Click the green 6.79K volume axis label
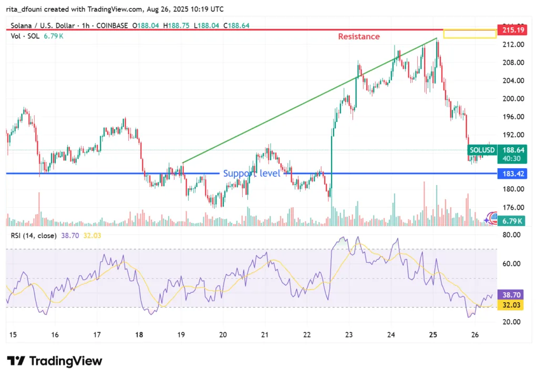Image resolution: width=538 pixels, height=379 pixels. [x=512, y=221]
